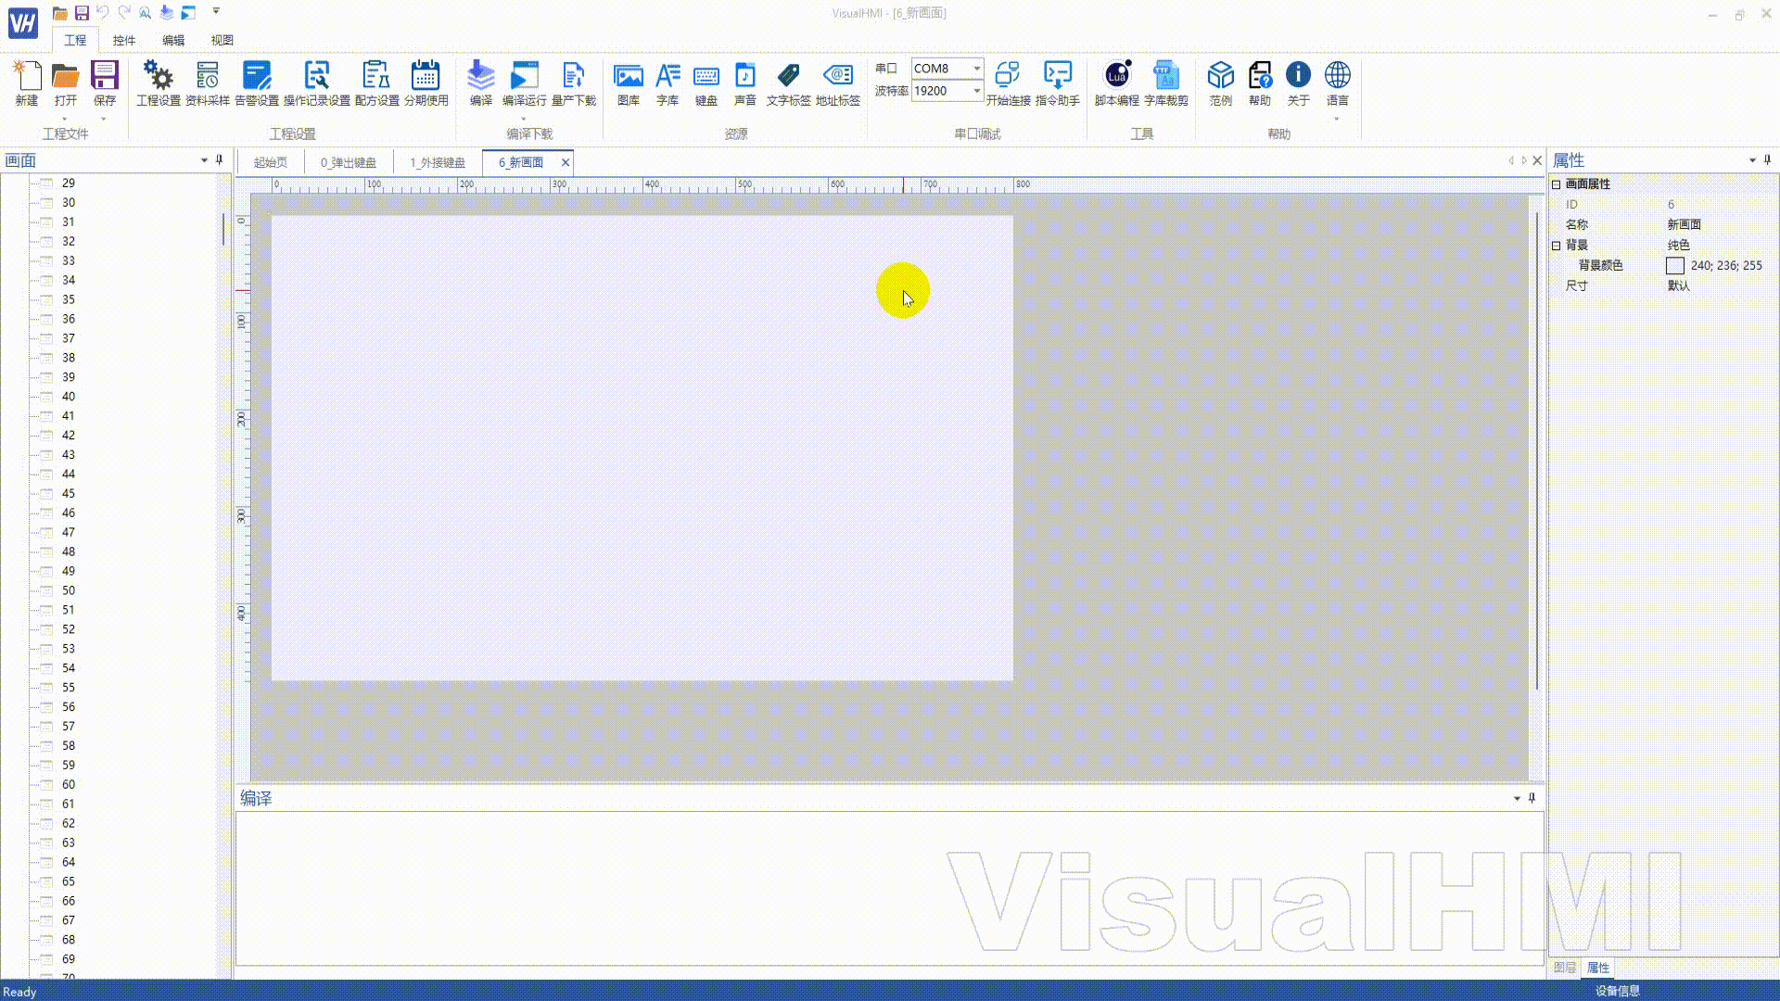1780x1001 pixels.
Task: Open the 编译 panel options dropdown arrow
Action: 1517,798
